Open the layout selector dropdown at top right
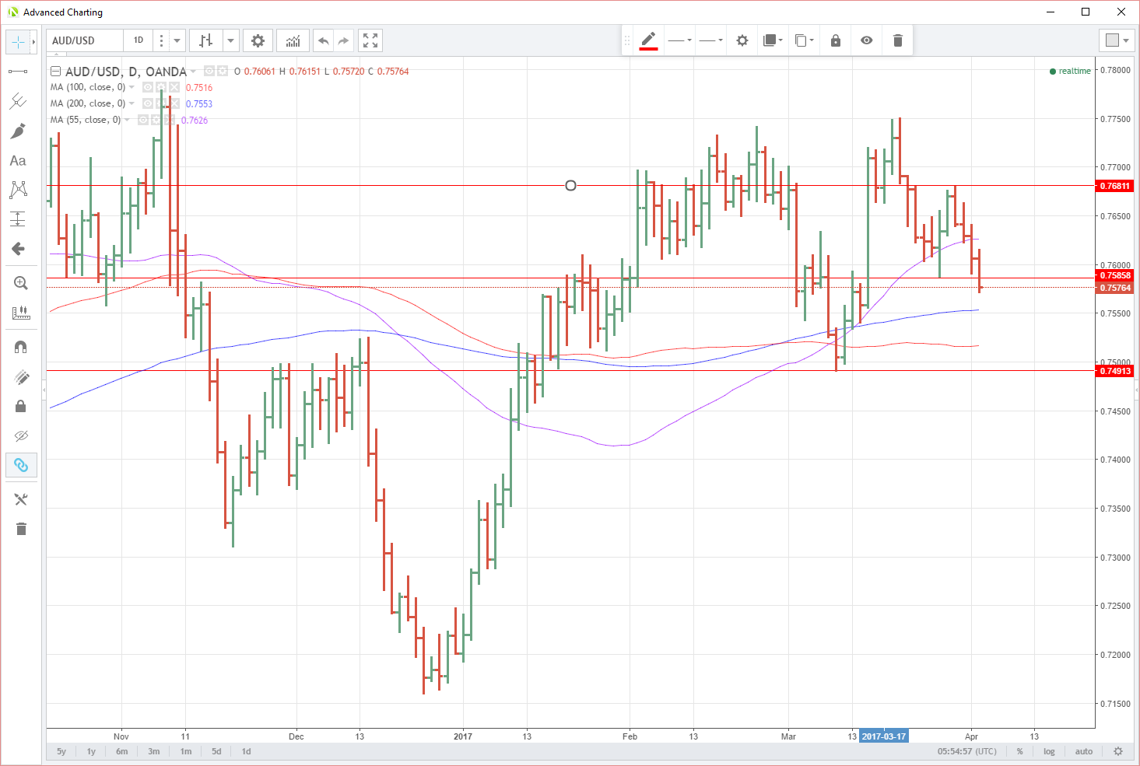The width and height of the screenshot is (1140, 766). pyautogui.click(x=1117, y=40)
